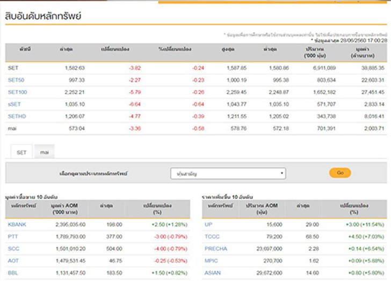Screen dimensions: 391x281
Task: Switch to the mai tab
Action: (x=45, y=152)
